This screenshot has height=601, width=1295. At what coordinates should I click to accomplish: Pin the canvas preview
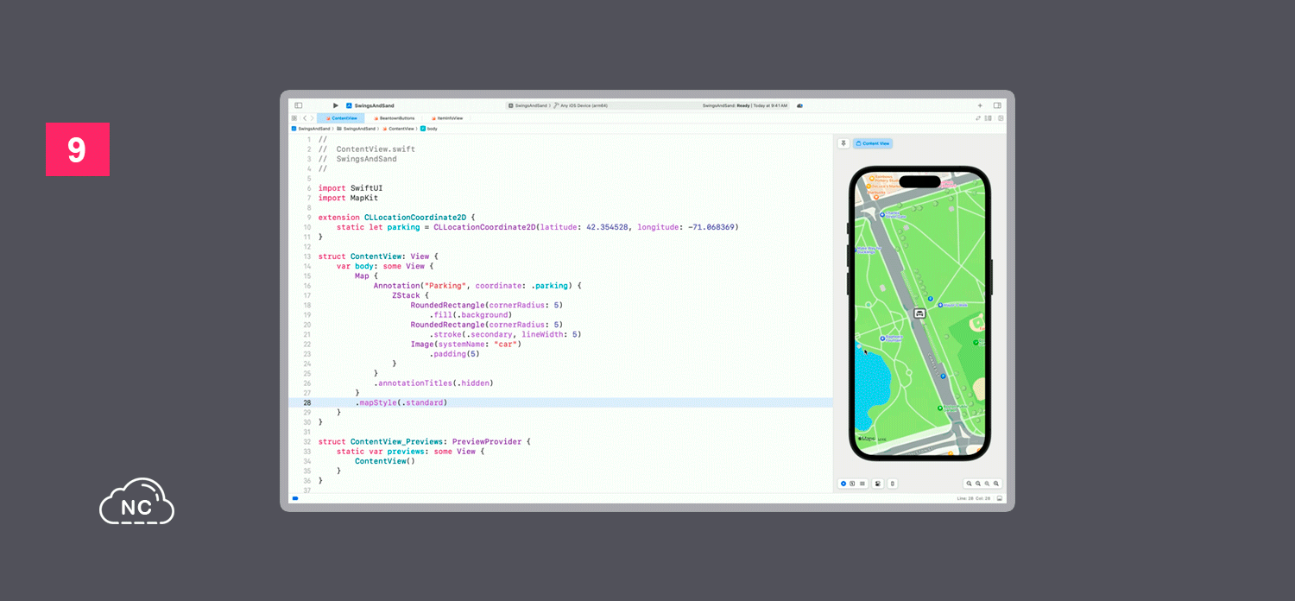point(843,143)
